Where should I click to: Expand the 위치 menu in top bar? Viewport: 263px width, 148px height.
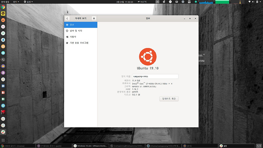(x=16, y=2)
